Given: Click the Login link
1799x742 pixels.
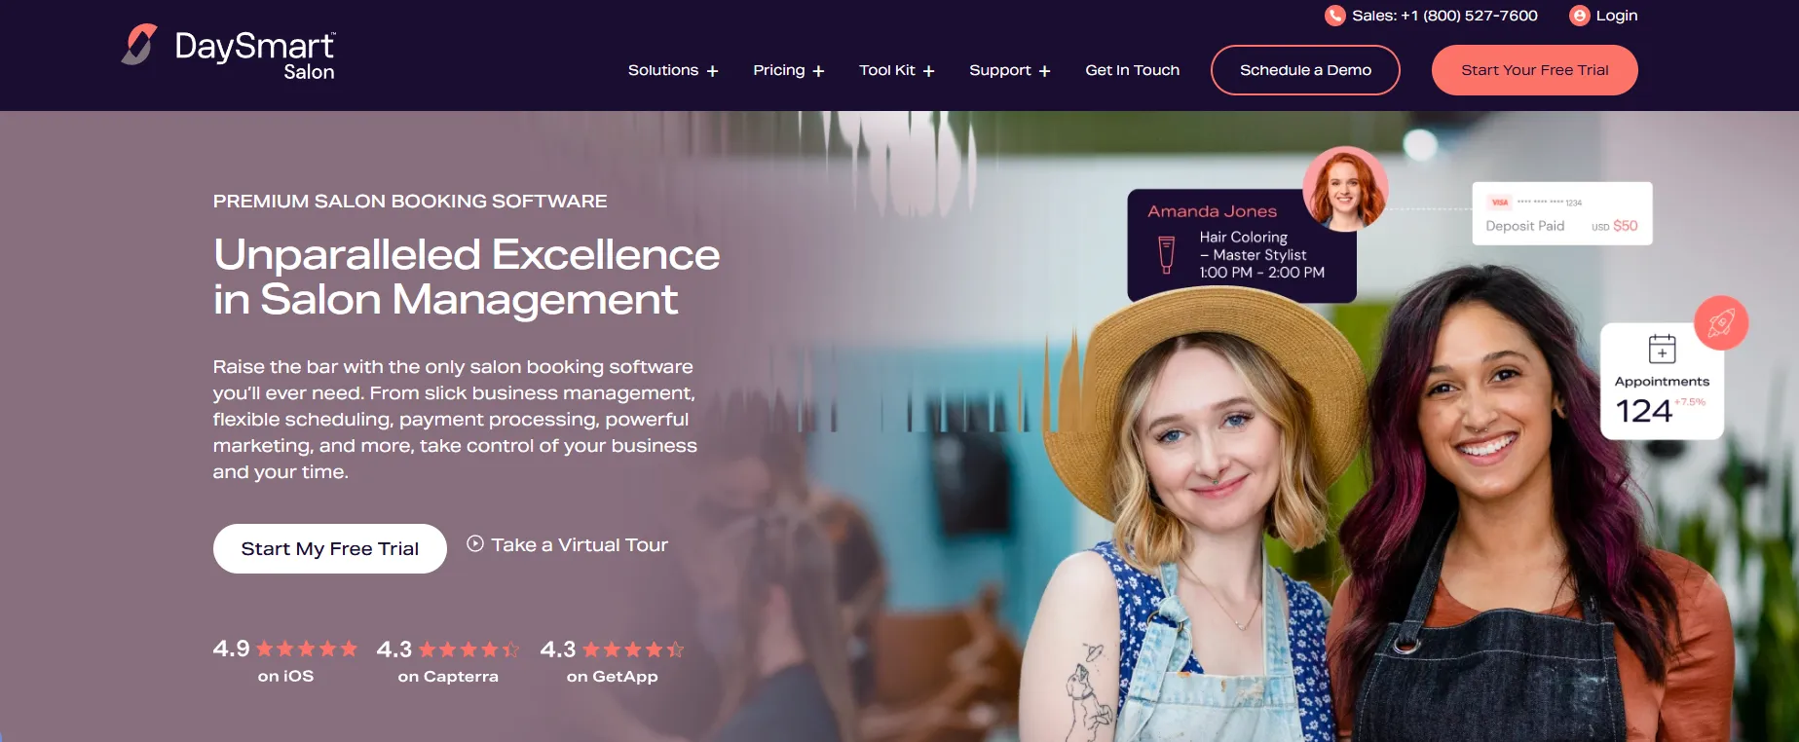Looking at the screenshot, I should point(1617,16).
